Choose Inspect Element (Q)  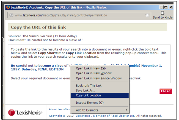click(x=100, y=103)
